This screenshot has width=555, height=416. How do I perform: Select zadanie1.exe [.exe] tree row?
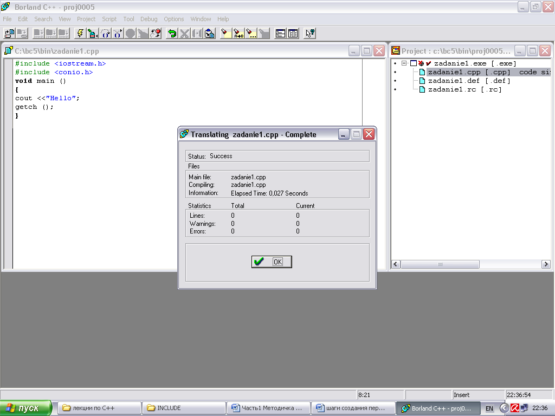pyautogui.click(x=475, y=63)
